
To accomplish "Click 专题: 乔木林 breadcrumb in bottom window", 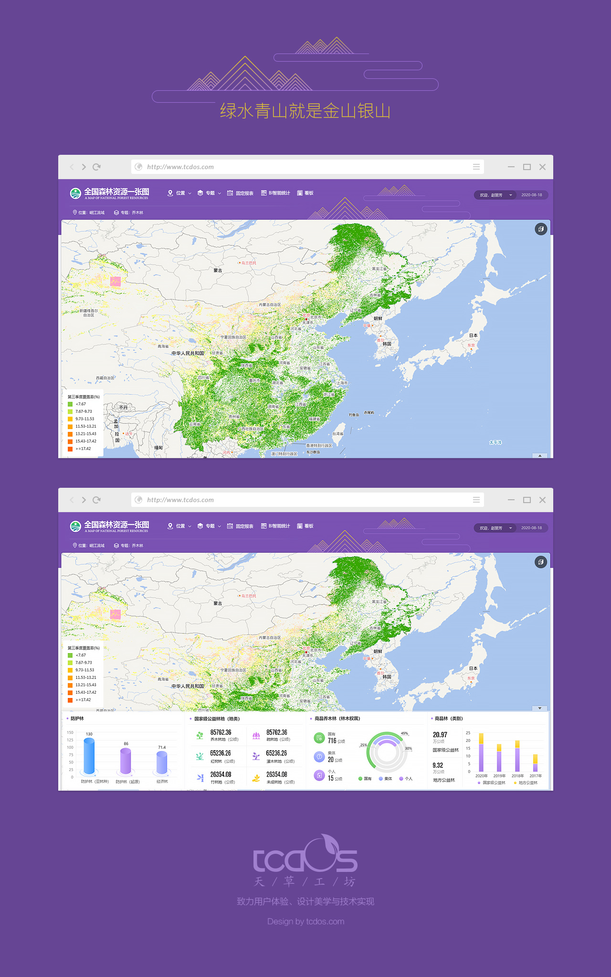I will (x=129, y=546).
